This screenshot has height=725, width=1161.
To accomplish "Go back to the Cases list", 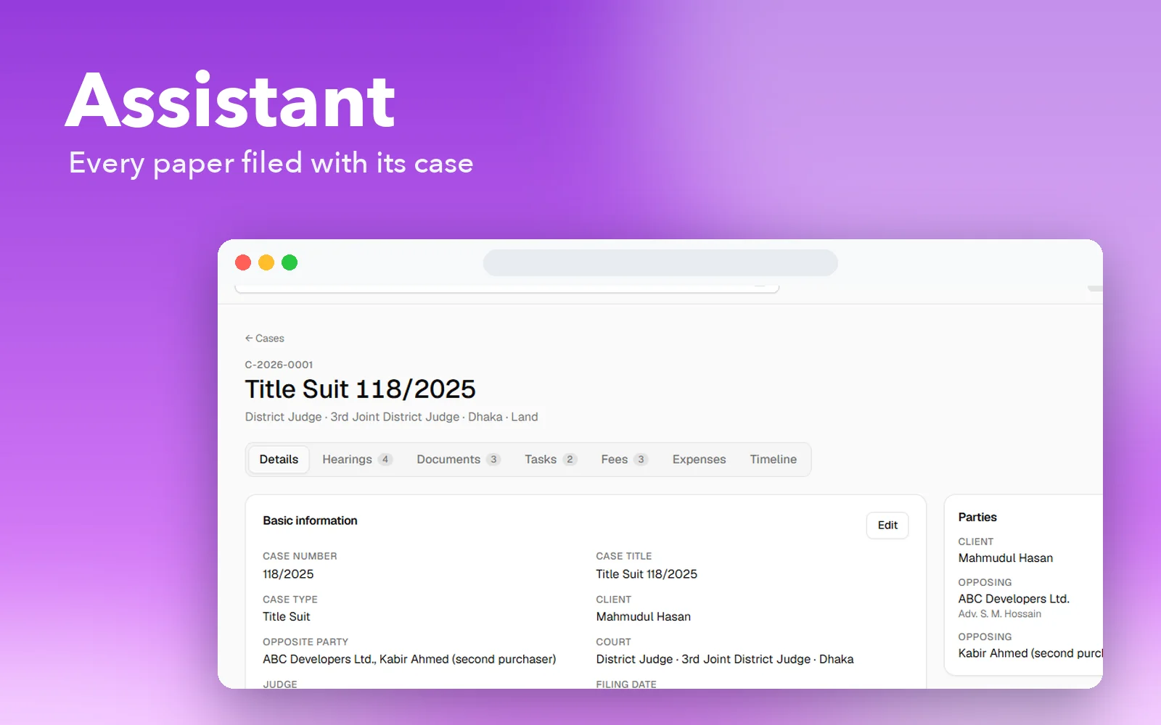I will point(264,339).
